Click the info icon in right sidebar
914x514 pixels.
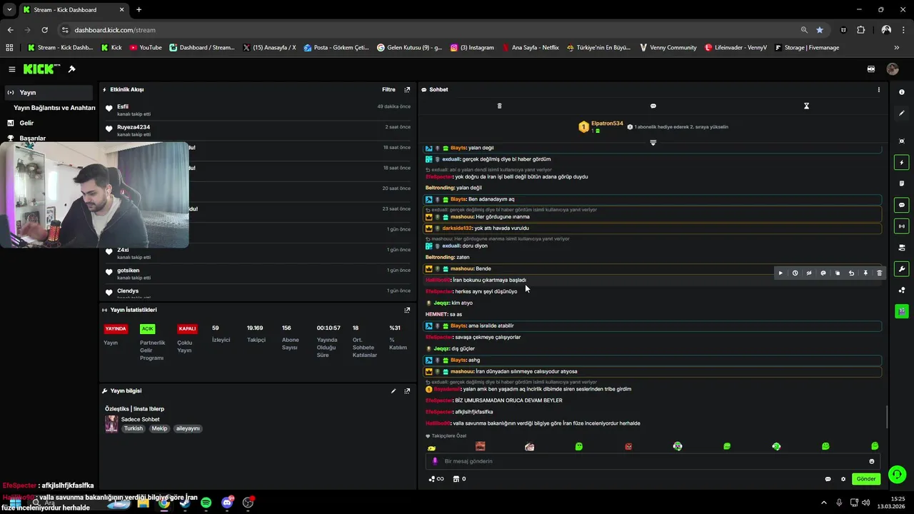click(x=902, y=92)
